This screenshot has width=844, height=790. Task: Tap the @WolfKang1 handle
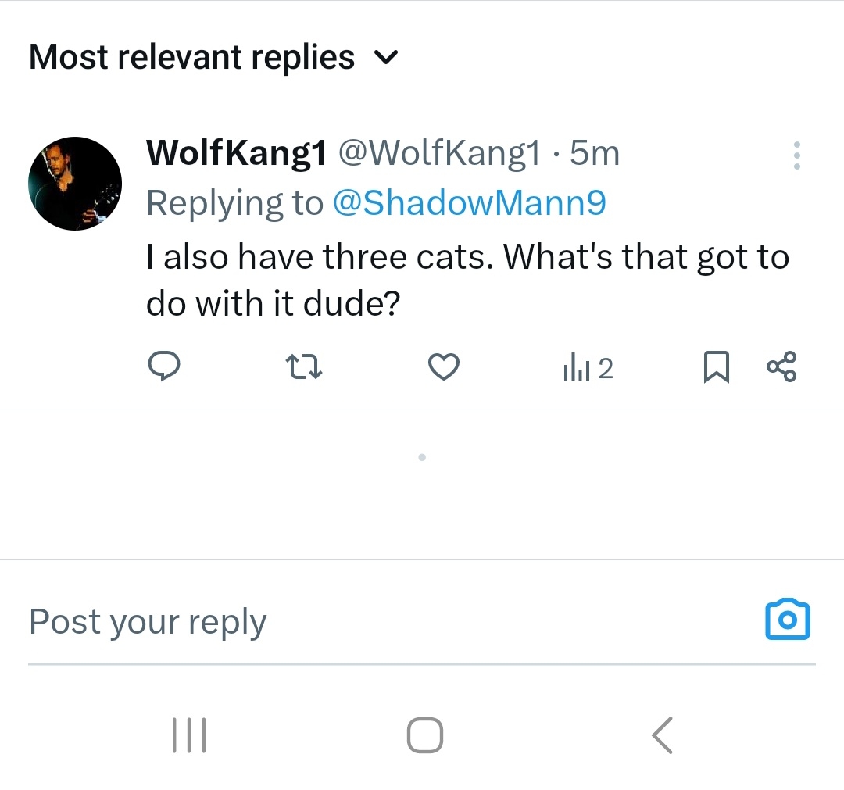point(438,154)
